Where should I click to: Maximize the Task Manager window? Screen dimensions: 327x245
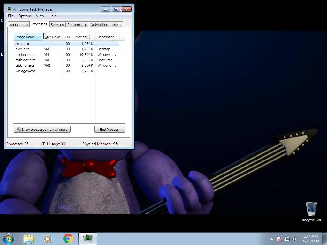[x=116, y=9]
